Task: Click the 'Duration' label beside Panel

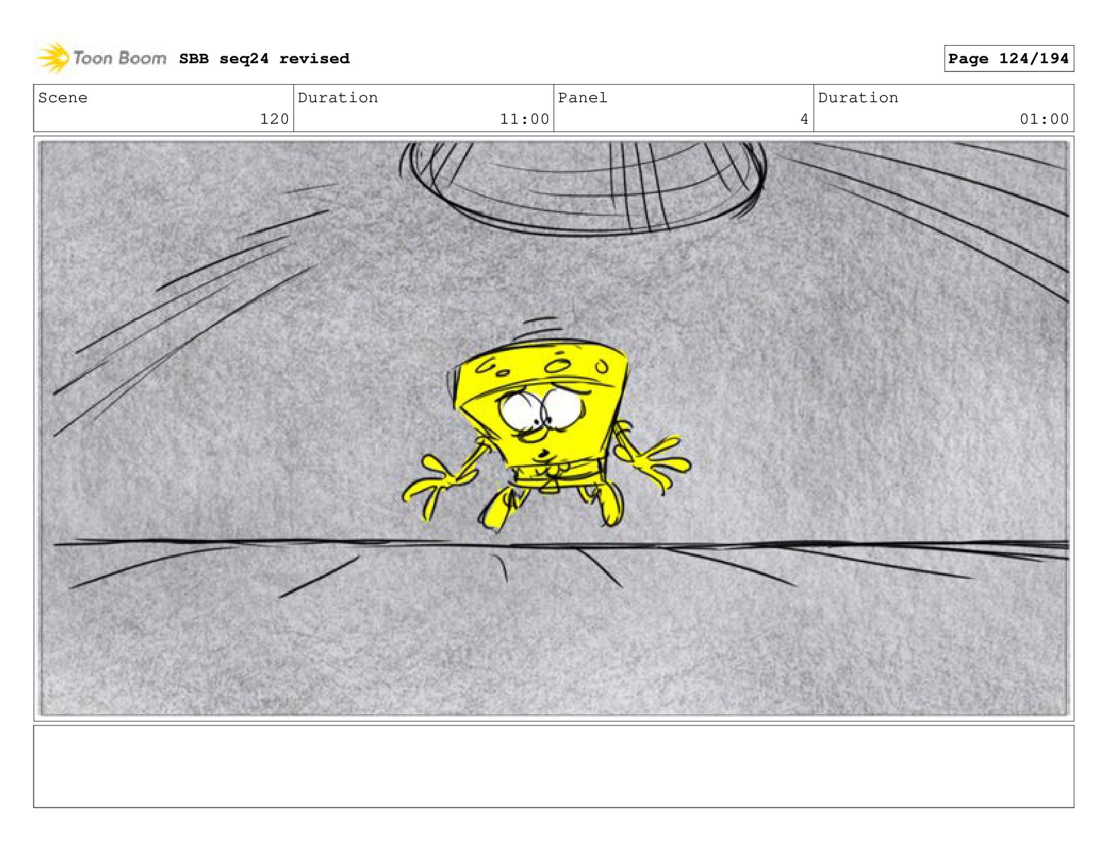Action: coord(858,97)
